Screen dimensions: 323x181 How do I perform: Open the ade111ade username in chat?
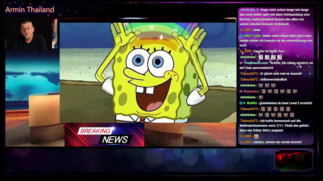pyautogui.click(x=252, y=36)
